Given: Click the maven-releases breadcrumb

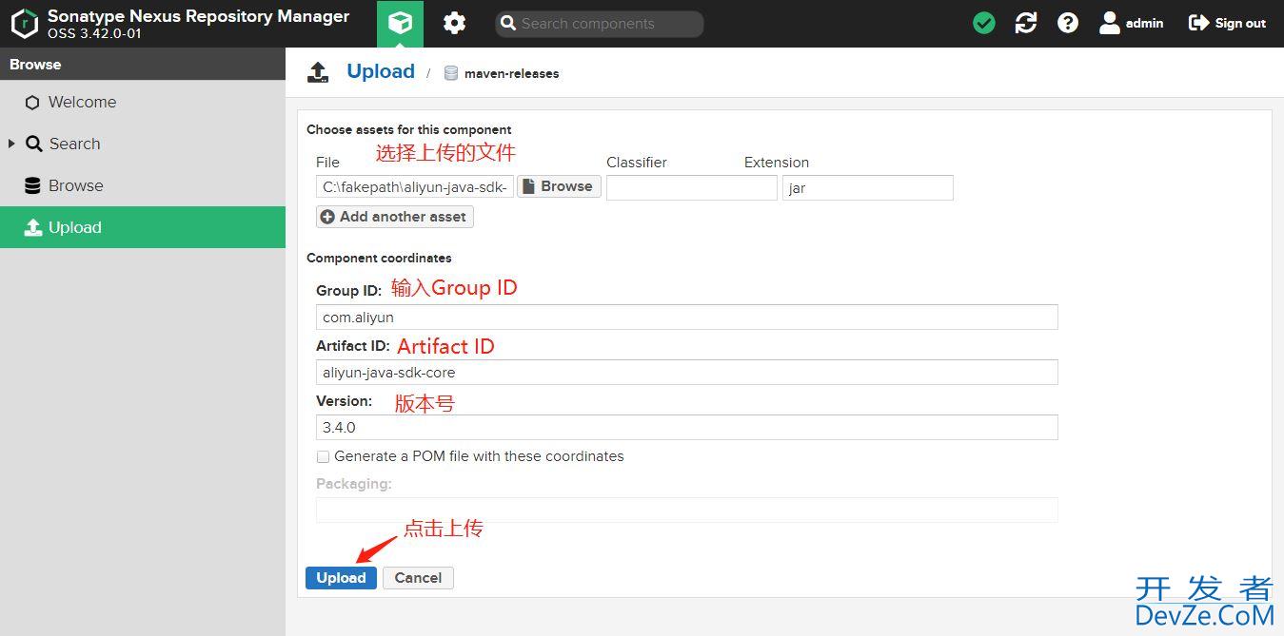Looking at the screenshot, I should (511, 73).
